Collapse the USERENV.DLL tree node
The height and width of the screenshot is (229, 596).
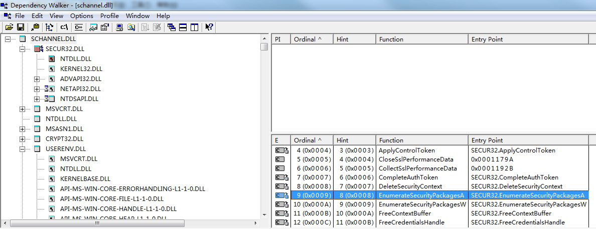pyautogui.click(x=22, y=148)
